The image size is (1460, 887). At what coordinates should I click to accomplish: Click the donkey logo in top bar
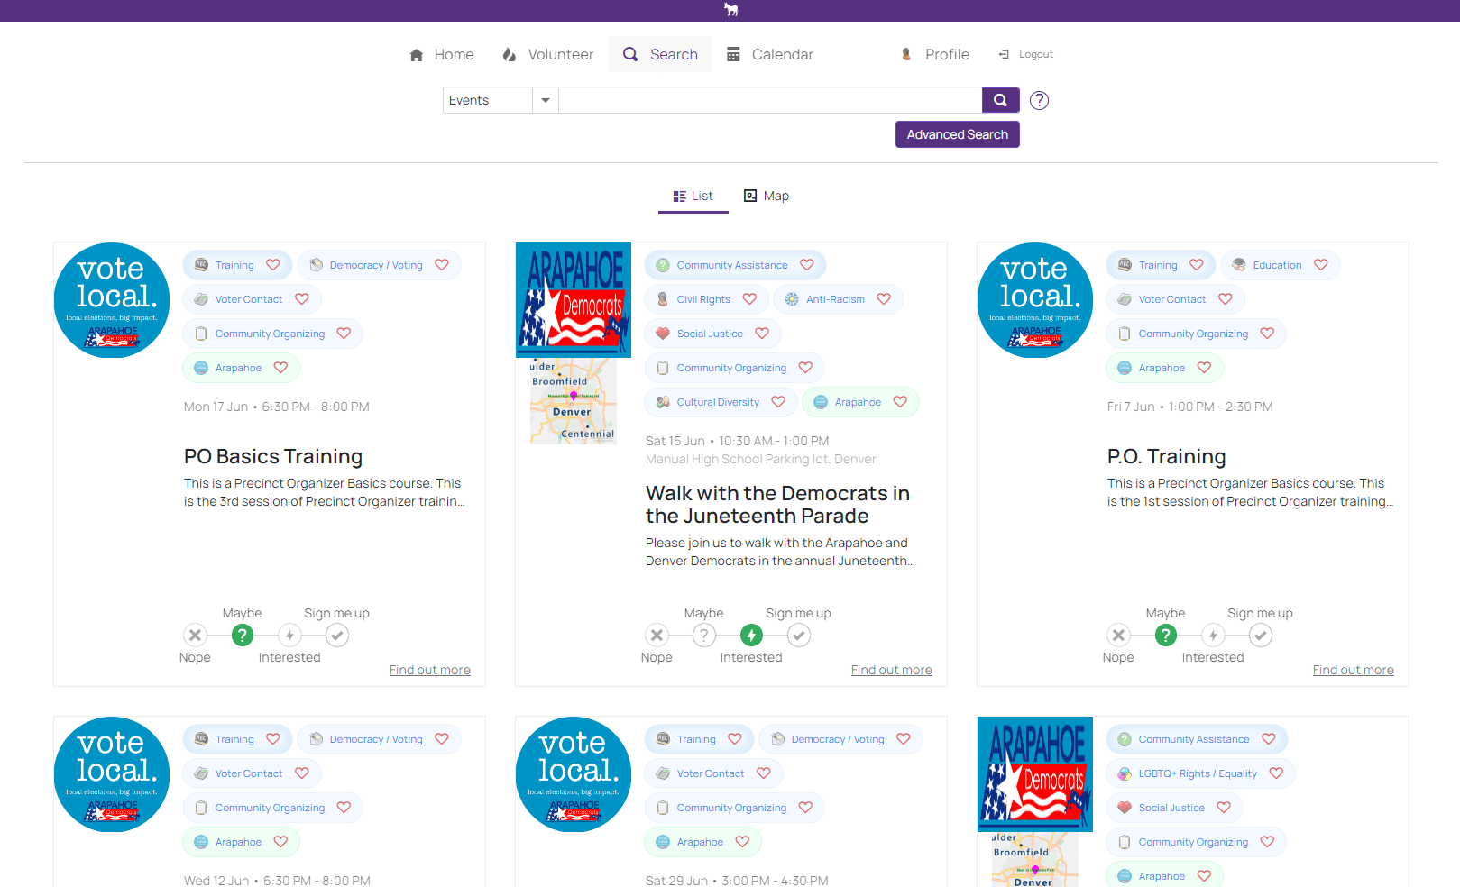tap(730, 10)
